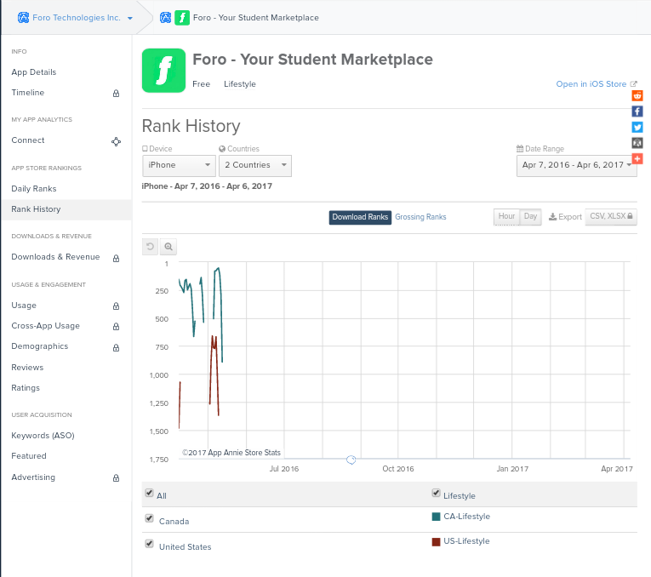
Task: Click the green Foro app icon
Action: coord(163,70)
